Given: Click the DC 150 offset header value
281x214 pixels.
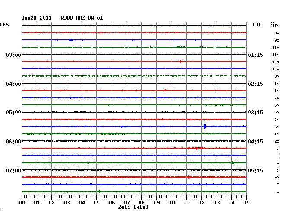Looking at the screenshot, I should (x=275, y=25).
